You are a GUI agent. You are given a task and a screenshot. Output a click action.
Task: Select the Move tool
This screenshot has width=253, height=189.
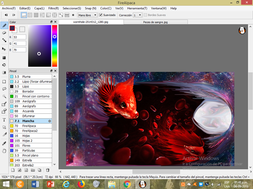[x=4, y=49]
